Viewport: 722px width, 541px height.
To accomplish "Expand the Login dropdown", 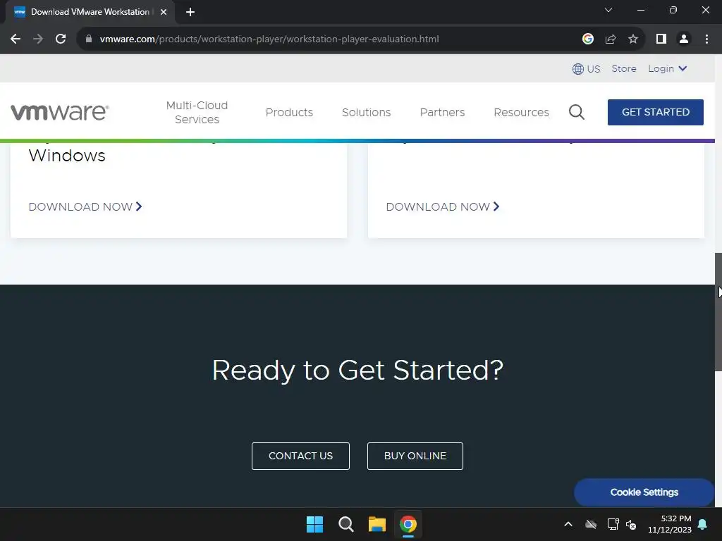I will [x=667, y=68].
